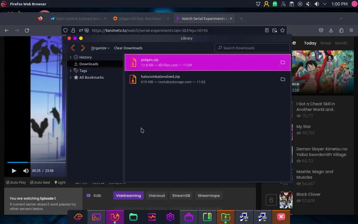Go forward in the Library window
The image size is (358, 224).
point(83,48)
